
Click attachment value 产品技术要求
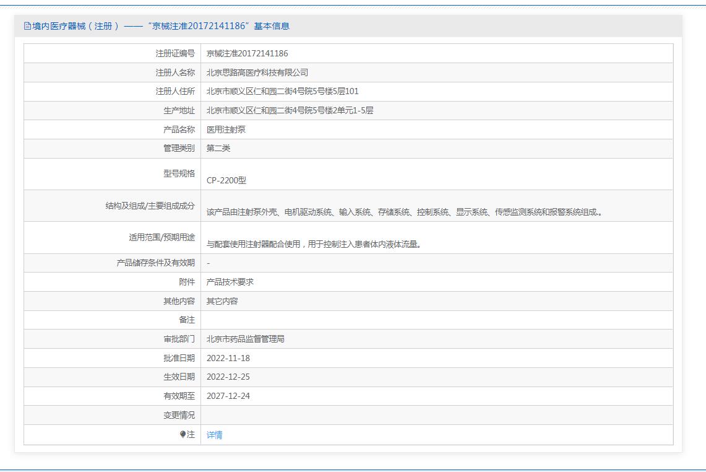tap(230, 282)
